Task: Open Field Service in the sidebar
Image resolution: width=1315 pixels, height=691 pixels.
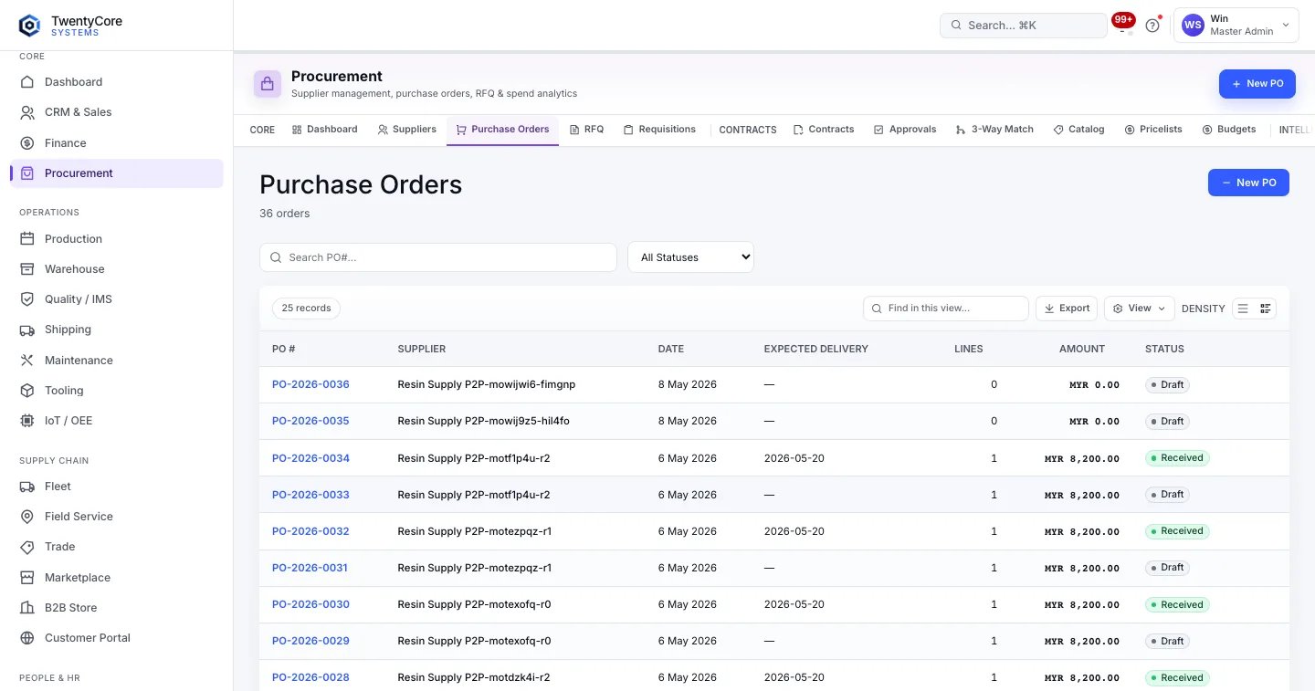Action: [x=117, y=517]
